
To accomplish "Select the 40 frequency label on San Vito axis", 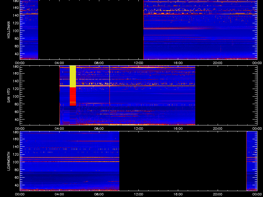I will 17,120.
